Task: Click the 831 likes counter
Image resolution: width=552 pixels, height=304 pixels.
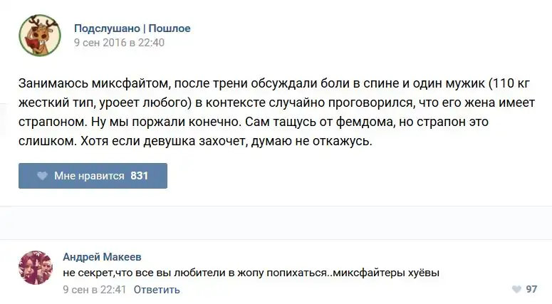Action: [140, 176]
